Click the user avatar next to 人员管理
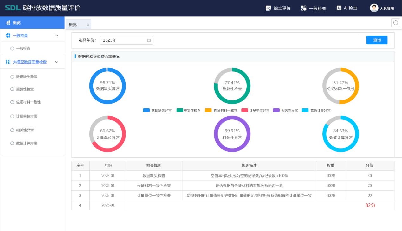402x231 pixels. coord(373,8)
